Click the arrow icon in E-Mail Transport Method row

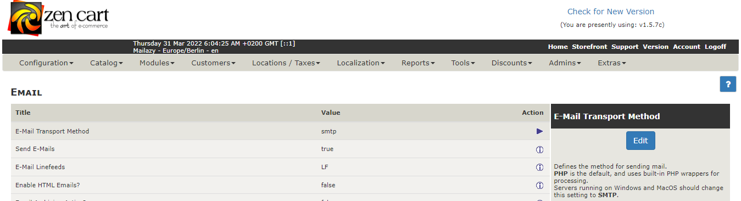pos(539,131)
